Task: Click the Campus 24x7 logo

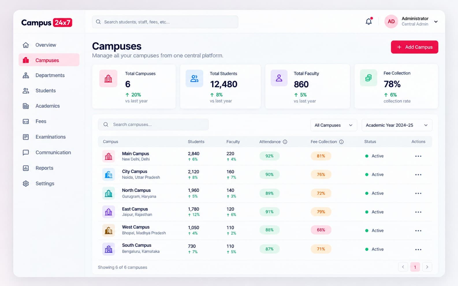Action: click(47, 22)
